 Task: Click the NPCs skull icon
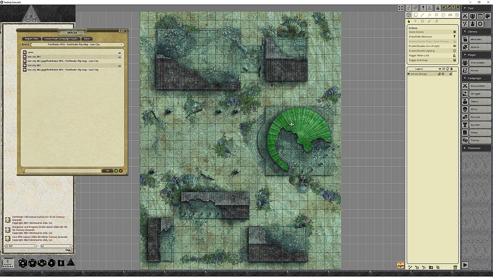465,109
